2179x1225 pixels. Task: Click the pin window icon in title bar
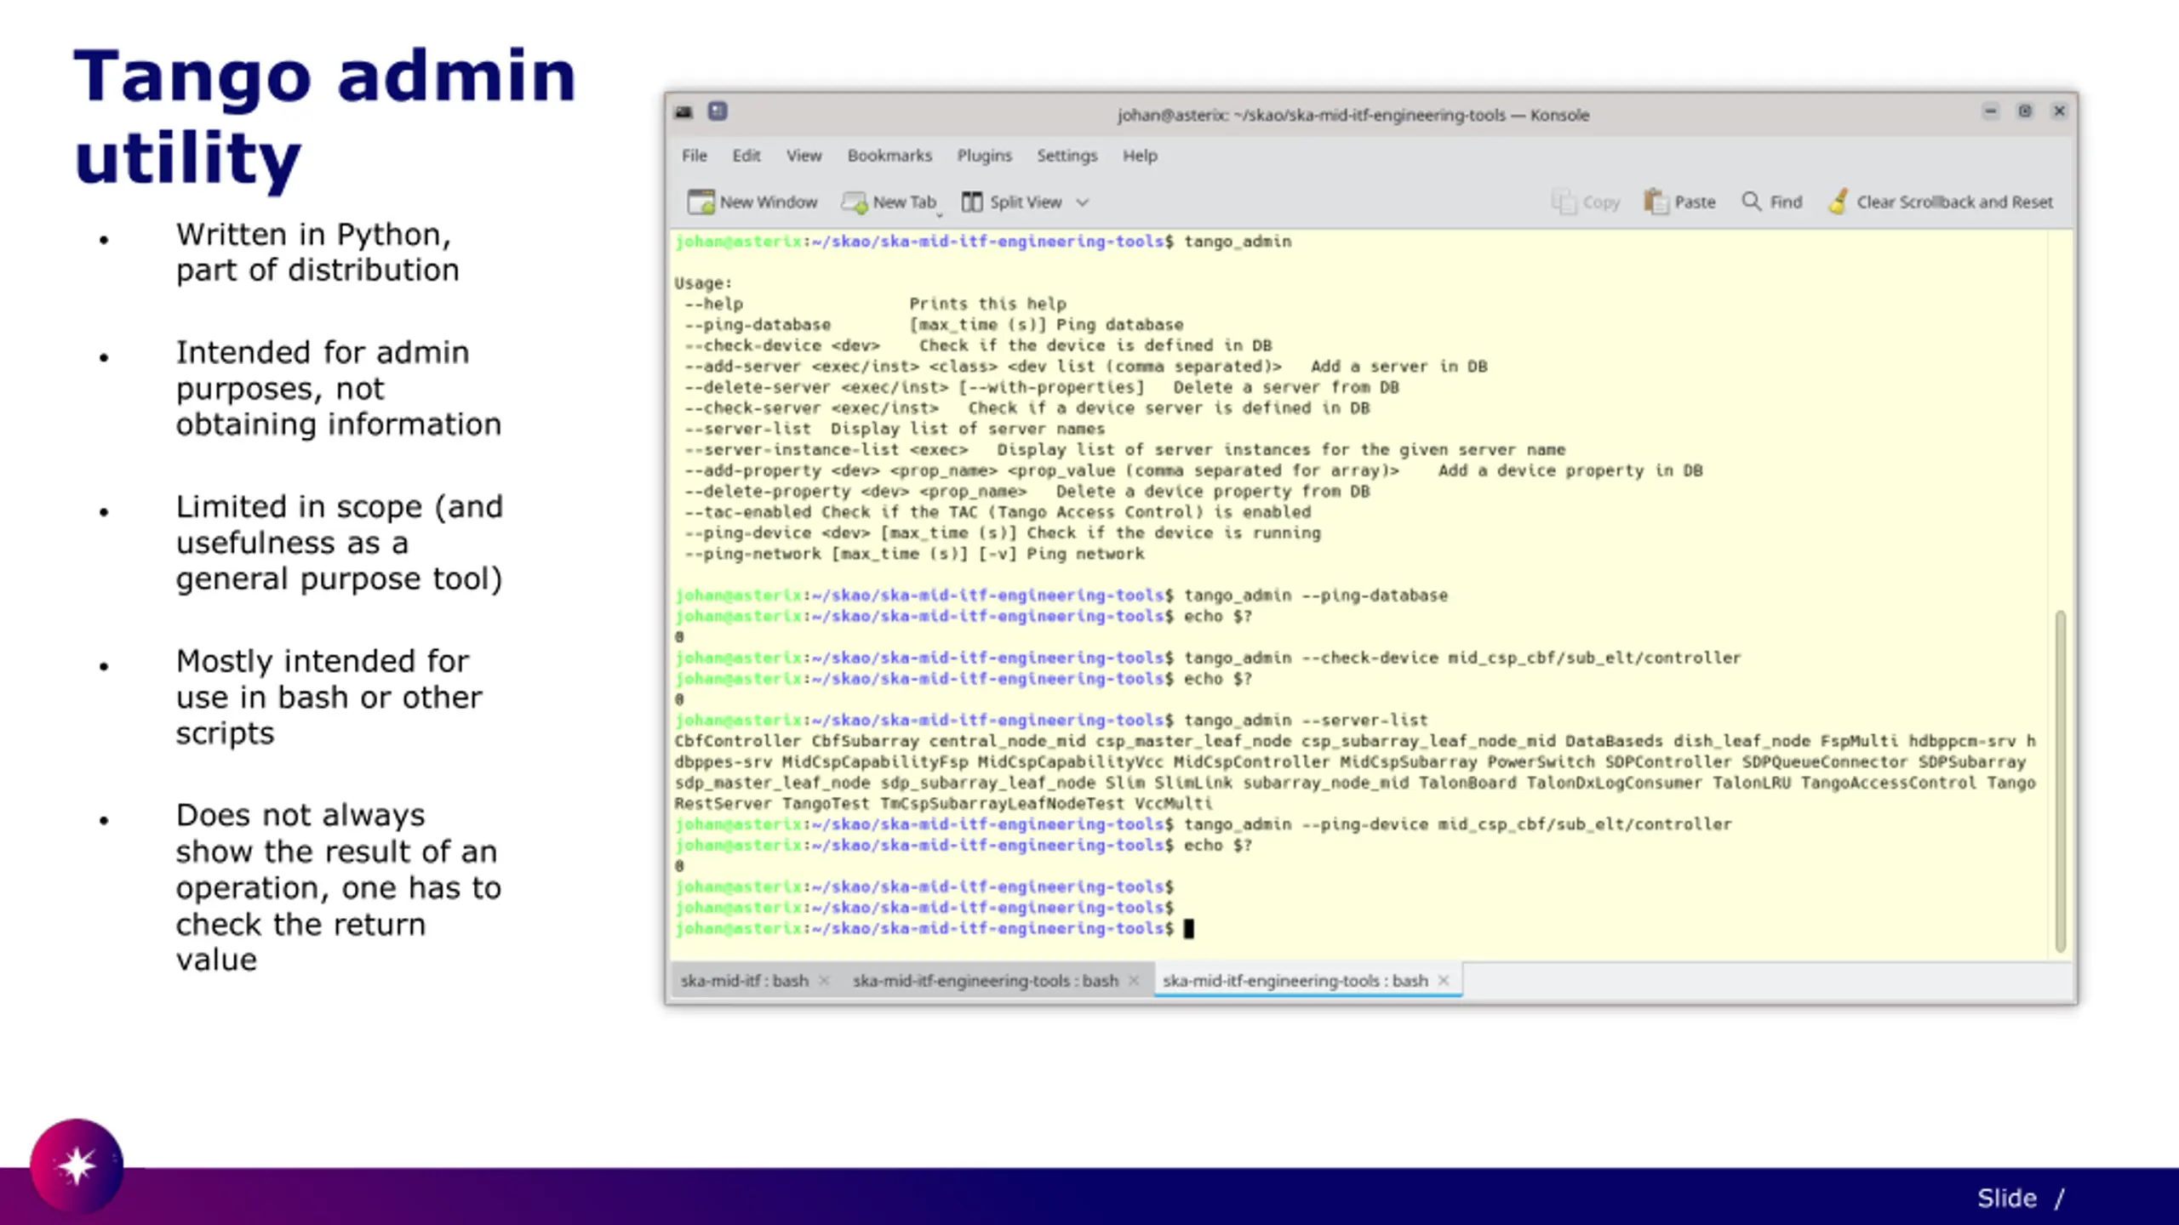click(x=718, y=111)
